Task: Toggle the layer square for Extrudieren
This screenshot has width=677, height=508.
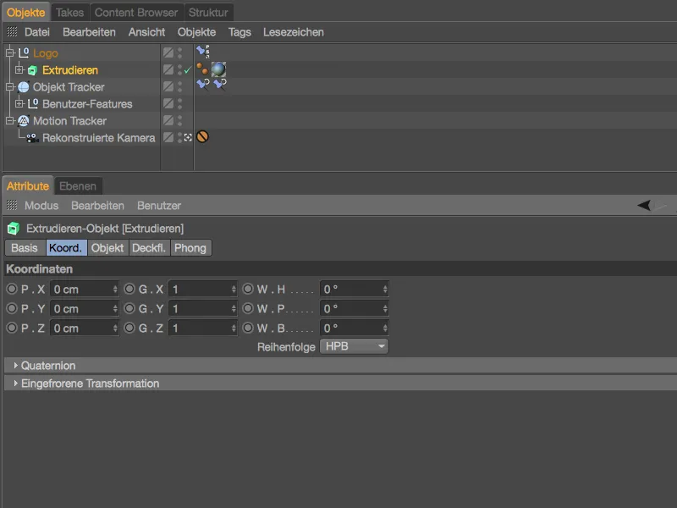Action: click(x=168, y=70)
